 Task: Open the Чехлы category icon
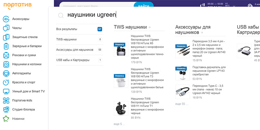click(6, 28)
